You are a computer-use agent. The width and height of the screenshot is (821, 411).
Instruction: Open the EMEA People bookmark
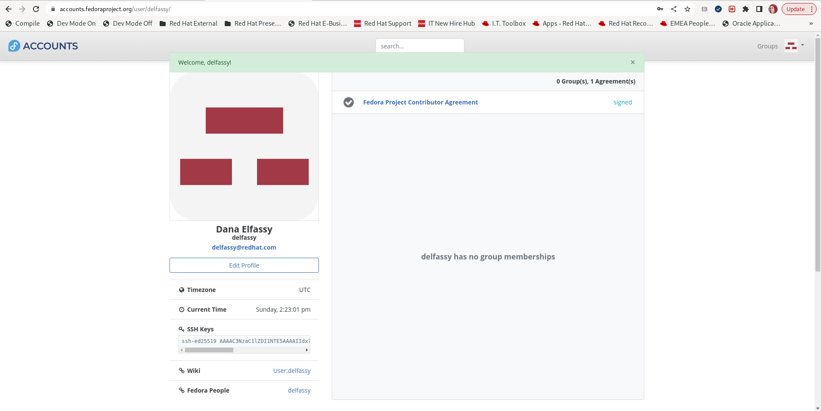(688, 24)
